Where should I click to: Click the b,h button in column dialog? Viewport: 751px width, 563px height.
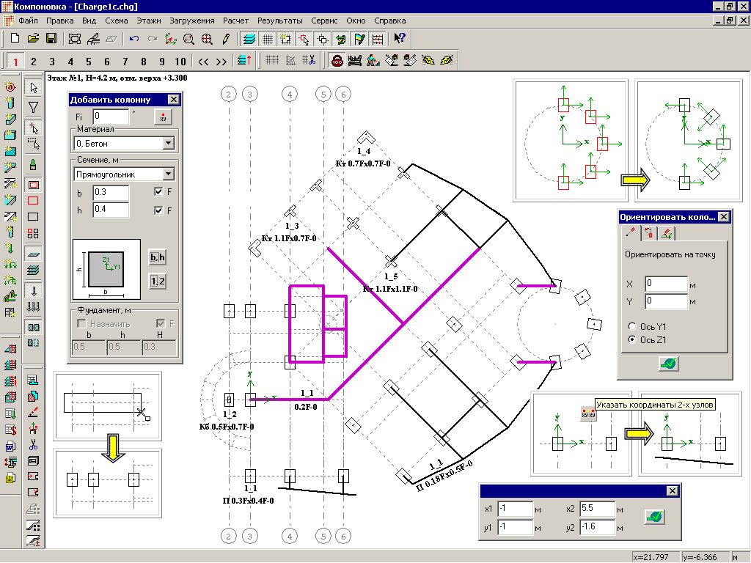click(156, 257)
